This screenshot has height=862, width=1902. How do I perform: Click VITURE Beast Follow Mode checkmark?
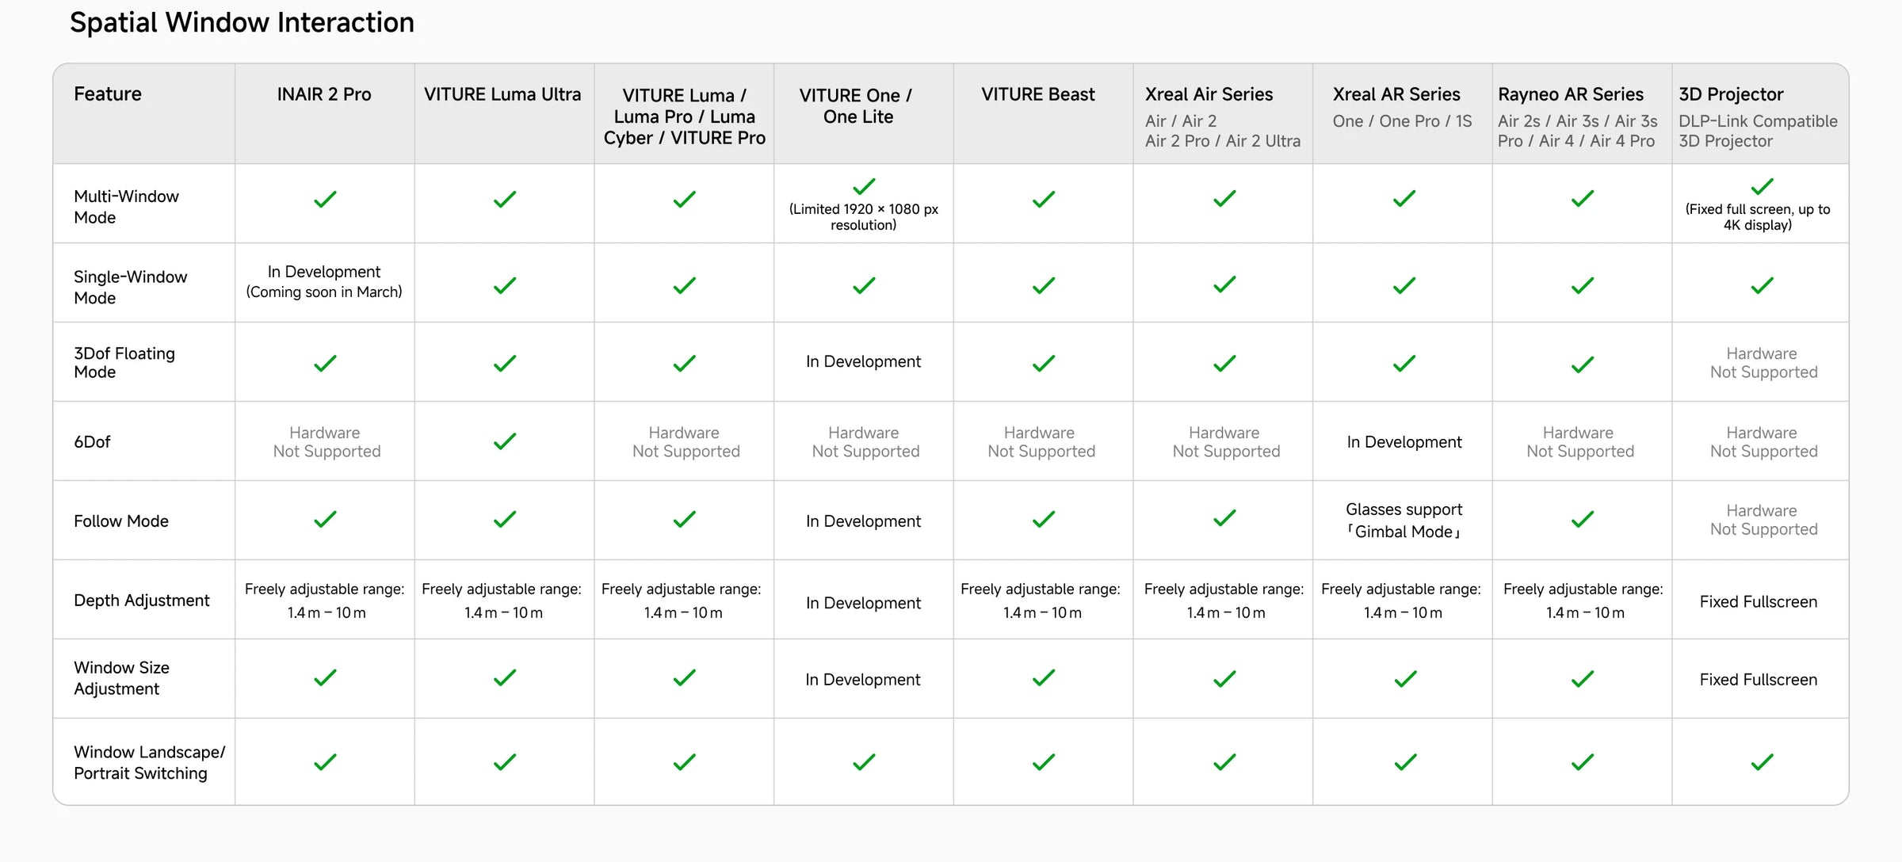point(1044,519)
